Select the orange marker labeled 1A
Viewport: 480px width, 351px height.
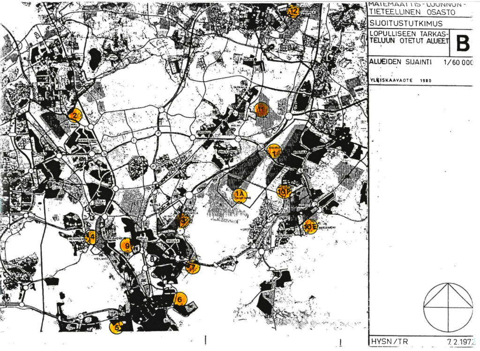coord(239,195)
